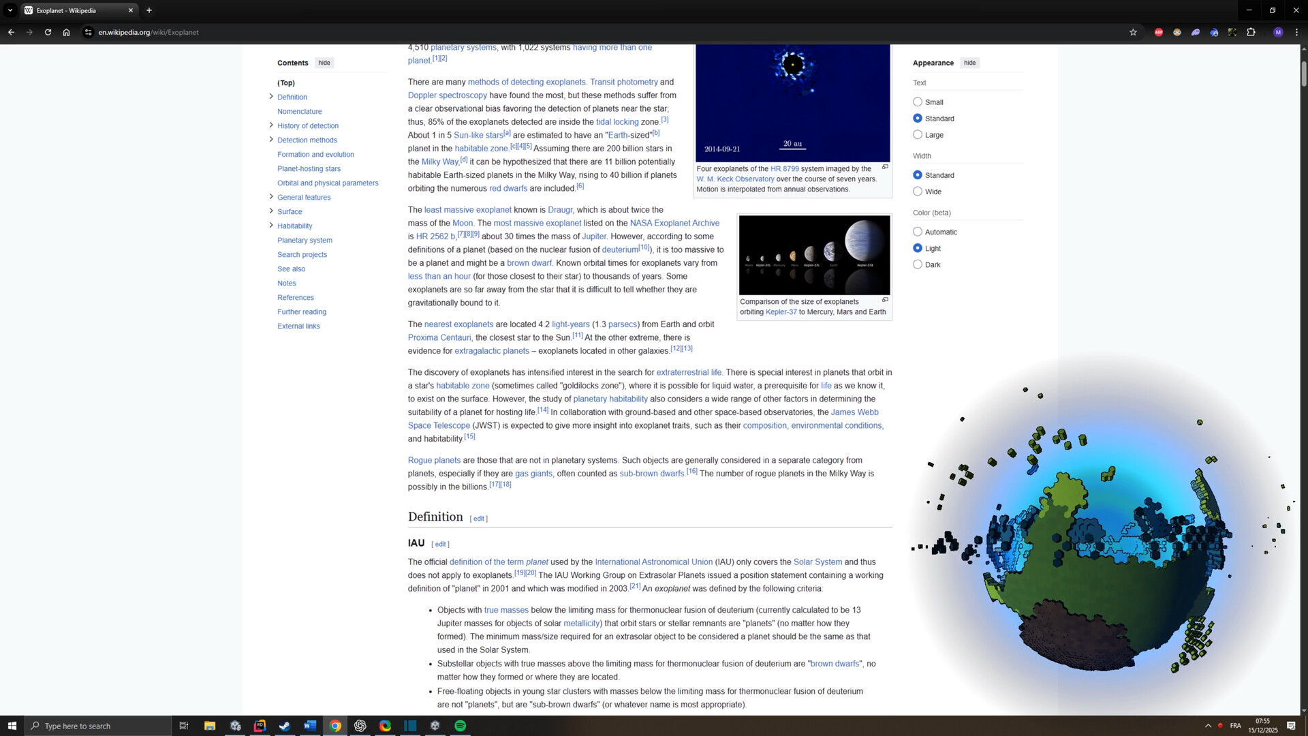
Task: Click the Chrome profile avatar M
Action: click(x=1277, y=32)
